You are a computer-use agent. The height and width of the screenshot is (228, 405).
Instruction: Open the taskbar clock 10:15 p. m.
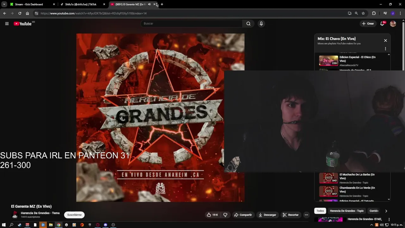[x=396, y=225]
